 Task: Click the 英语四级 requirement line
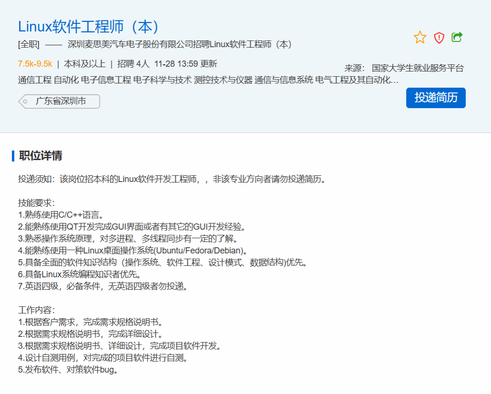(103, 286)
